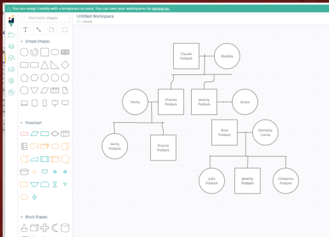Choose the dashed frame container tool

(x=65, y=30)
